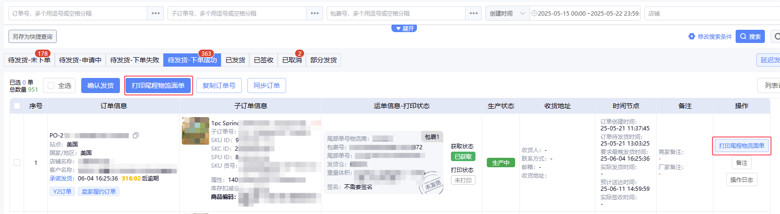Click the 卖家履约订单 tag
This screenshot has height=214, width=780.
pos(99,191)
